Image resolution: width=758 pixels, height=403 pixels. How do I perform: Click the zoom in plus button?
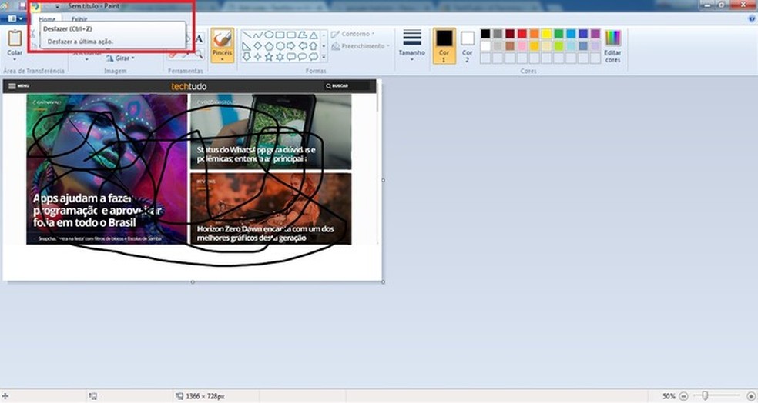click(x=751, y=396)
